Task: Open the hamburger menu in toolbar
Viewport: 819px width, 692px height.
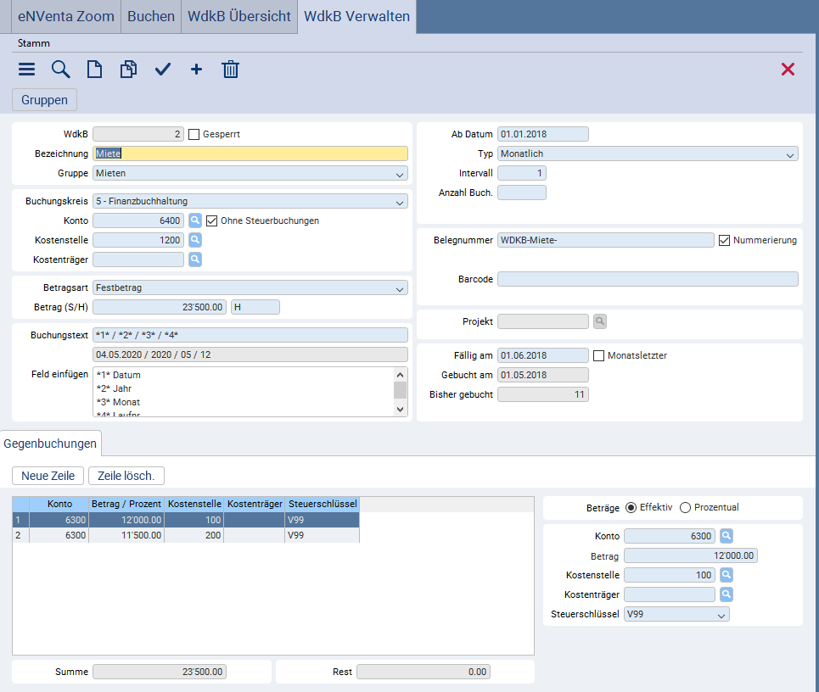Action: (27, 70)
